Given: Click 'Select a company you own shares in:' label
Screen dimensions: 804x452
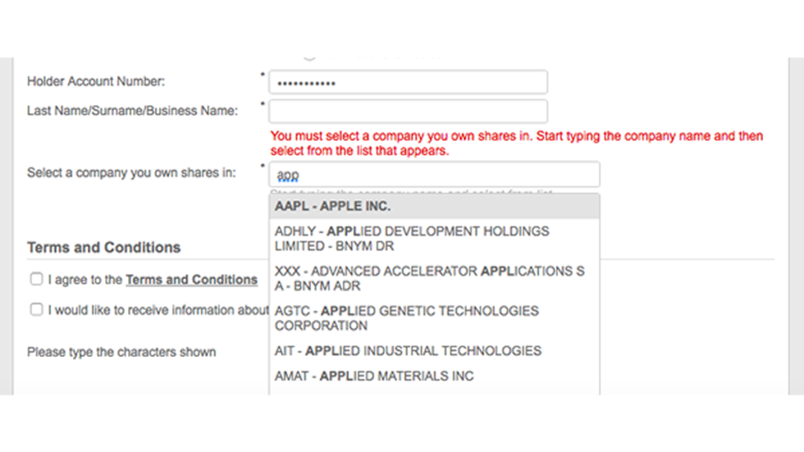Looking at the screenshot, I should pos(132,173).
